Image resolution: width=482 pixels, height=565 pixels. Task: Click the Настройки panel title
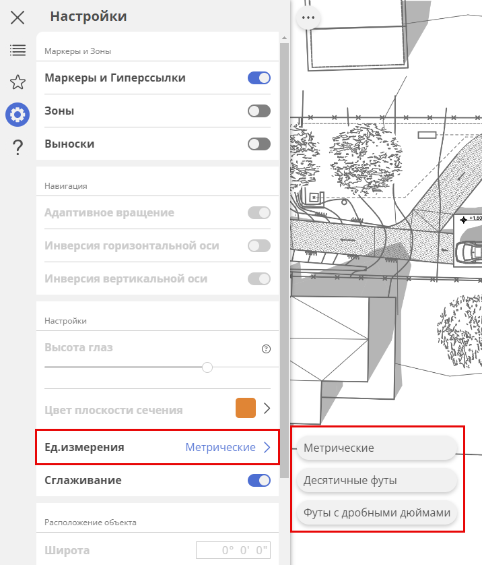click(x=88, y=16)
